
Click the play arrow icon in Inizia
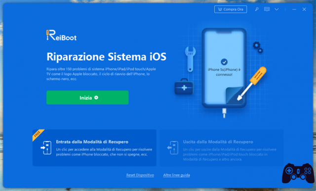coord(96,97)
